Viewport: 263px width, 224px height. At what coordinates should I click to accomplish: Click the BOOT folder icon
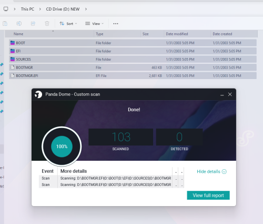13,43
